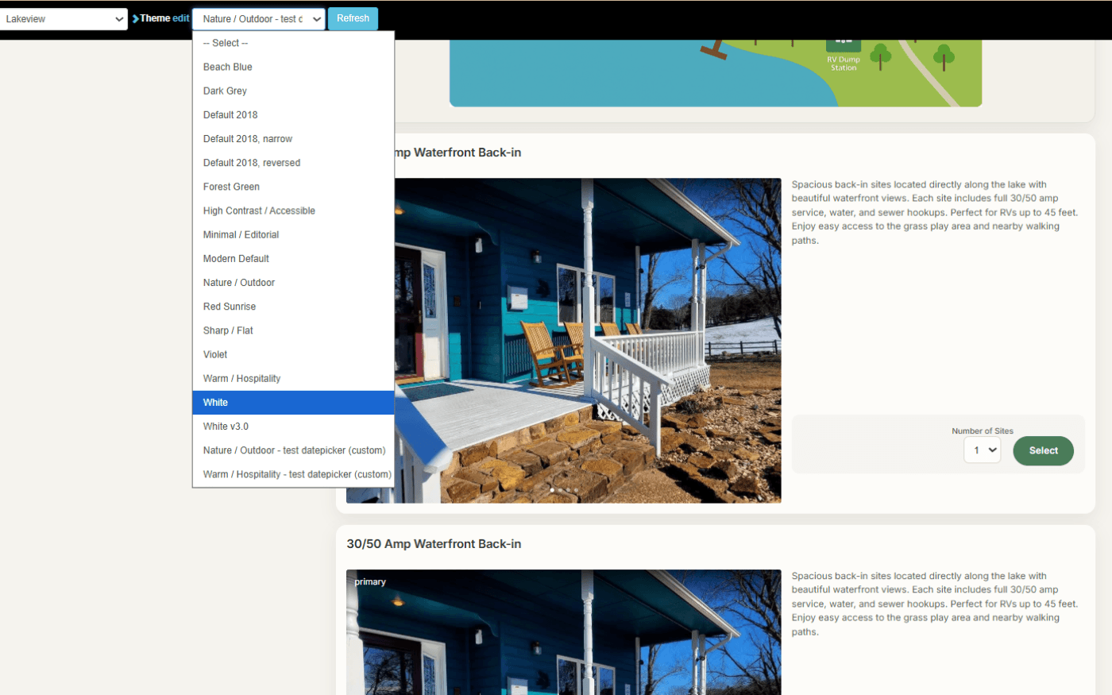Viewport: 1112px width, 695px height.
Task: Click the second carousel dot below the porch image
Action: pos(560,490)
